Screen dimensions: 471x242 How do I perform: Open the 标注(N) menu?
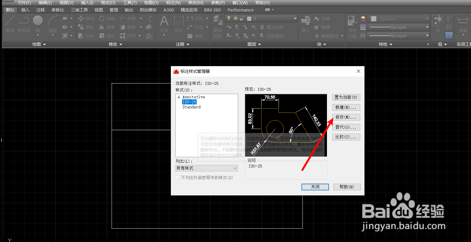(x=173, y=3)
